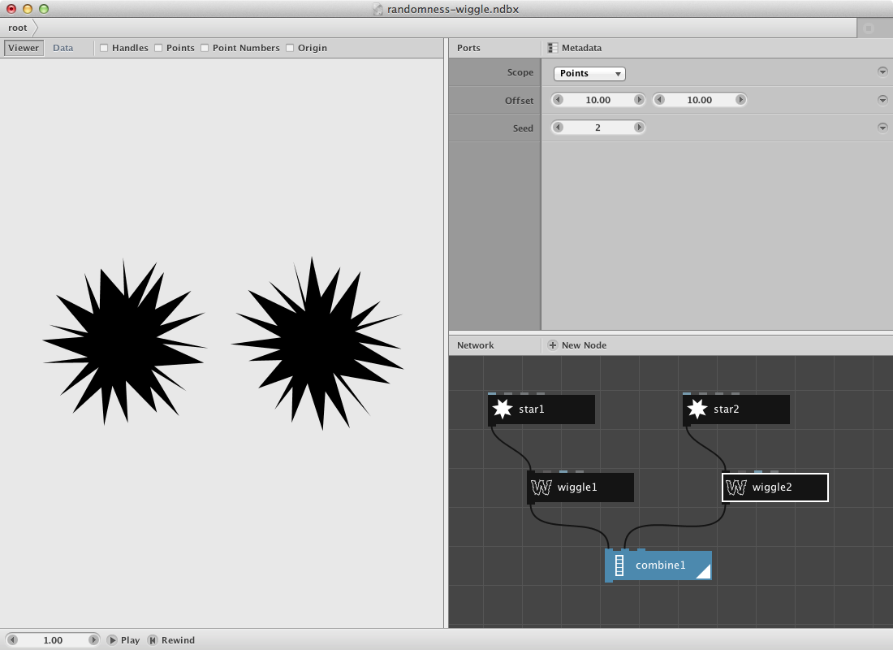Click the left star shape in viewer

click(125, 343)
